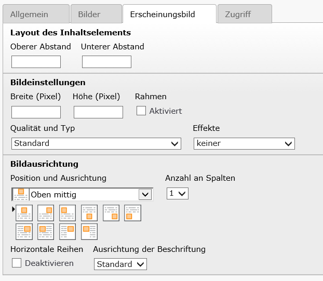This screenshot has width=323, height=281.
Task: Select the 'in text, right' position icon
Action: (24, 232)
